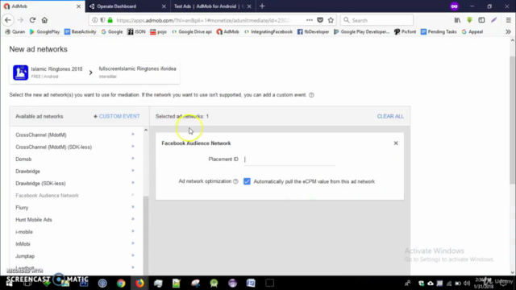Add Jumptap network arrow
Screen dimensions: 516x290
[133, 256]
